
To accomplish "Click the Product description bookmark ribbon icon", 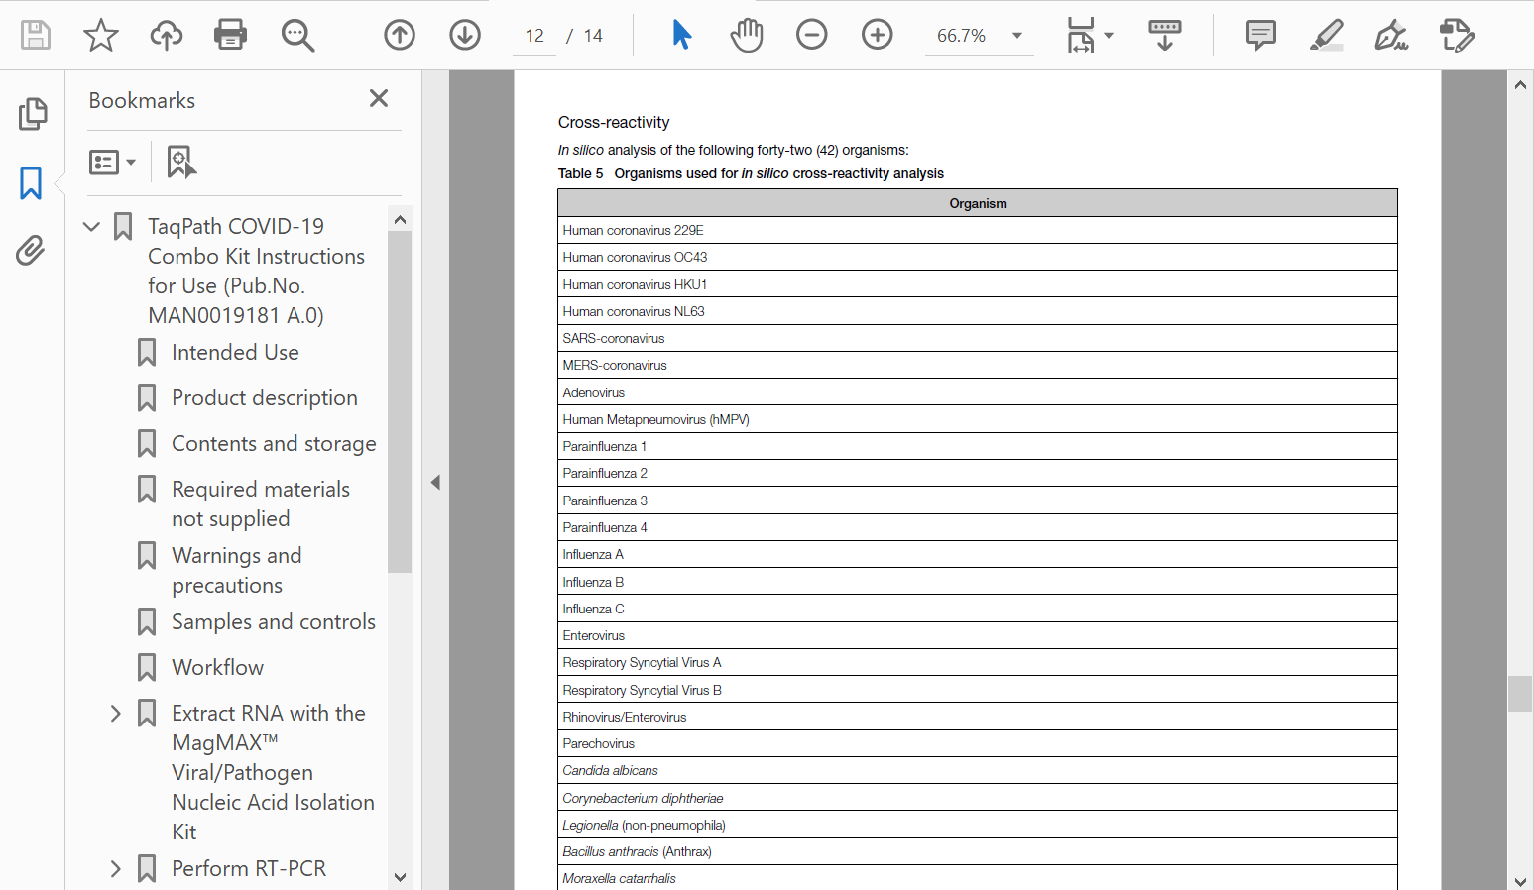I will coord(147,397).
